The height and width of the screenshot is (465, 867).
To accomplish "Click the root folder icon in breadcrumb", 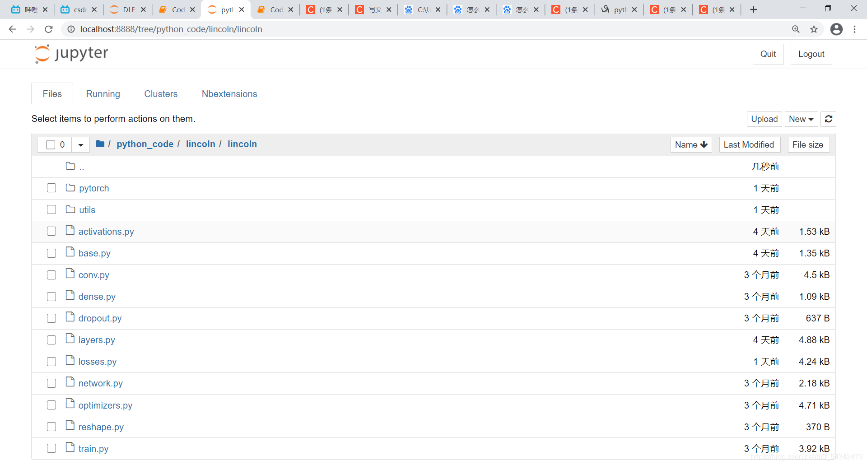I will click(x=100, y=144).
